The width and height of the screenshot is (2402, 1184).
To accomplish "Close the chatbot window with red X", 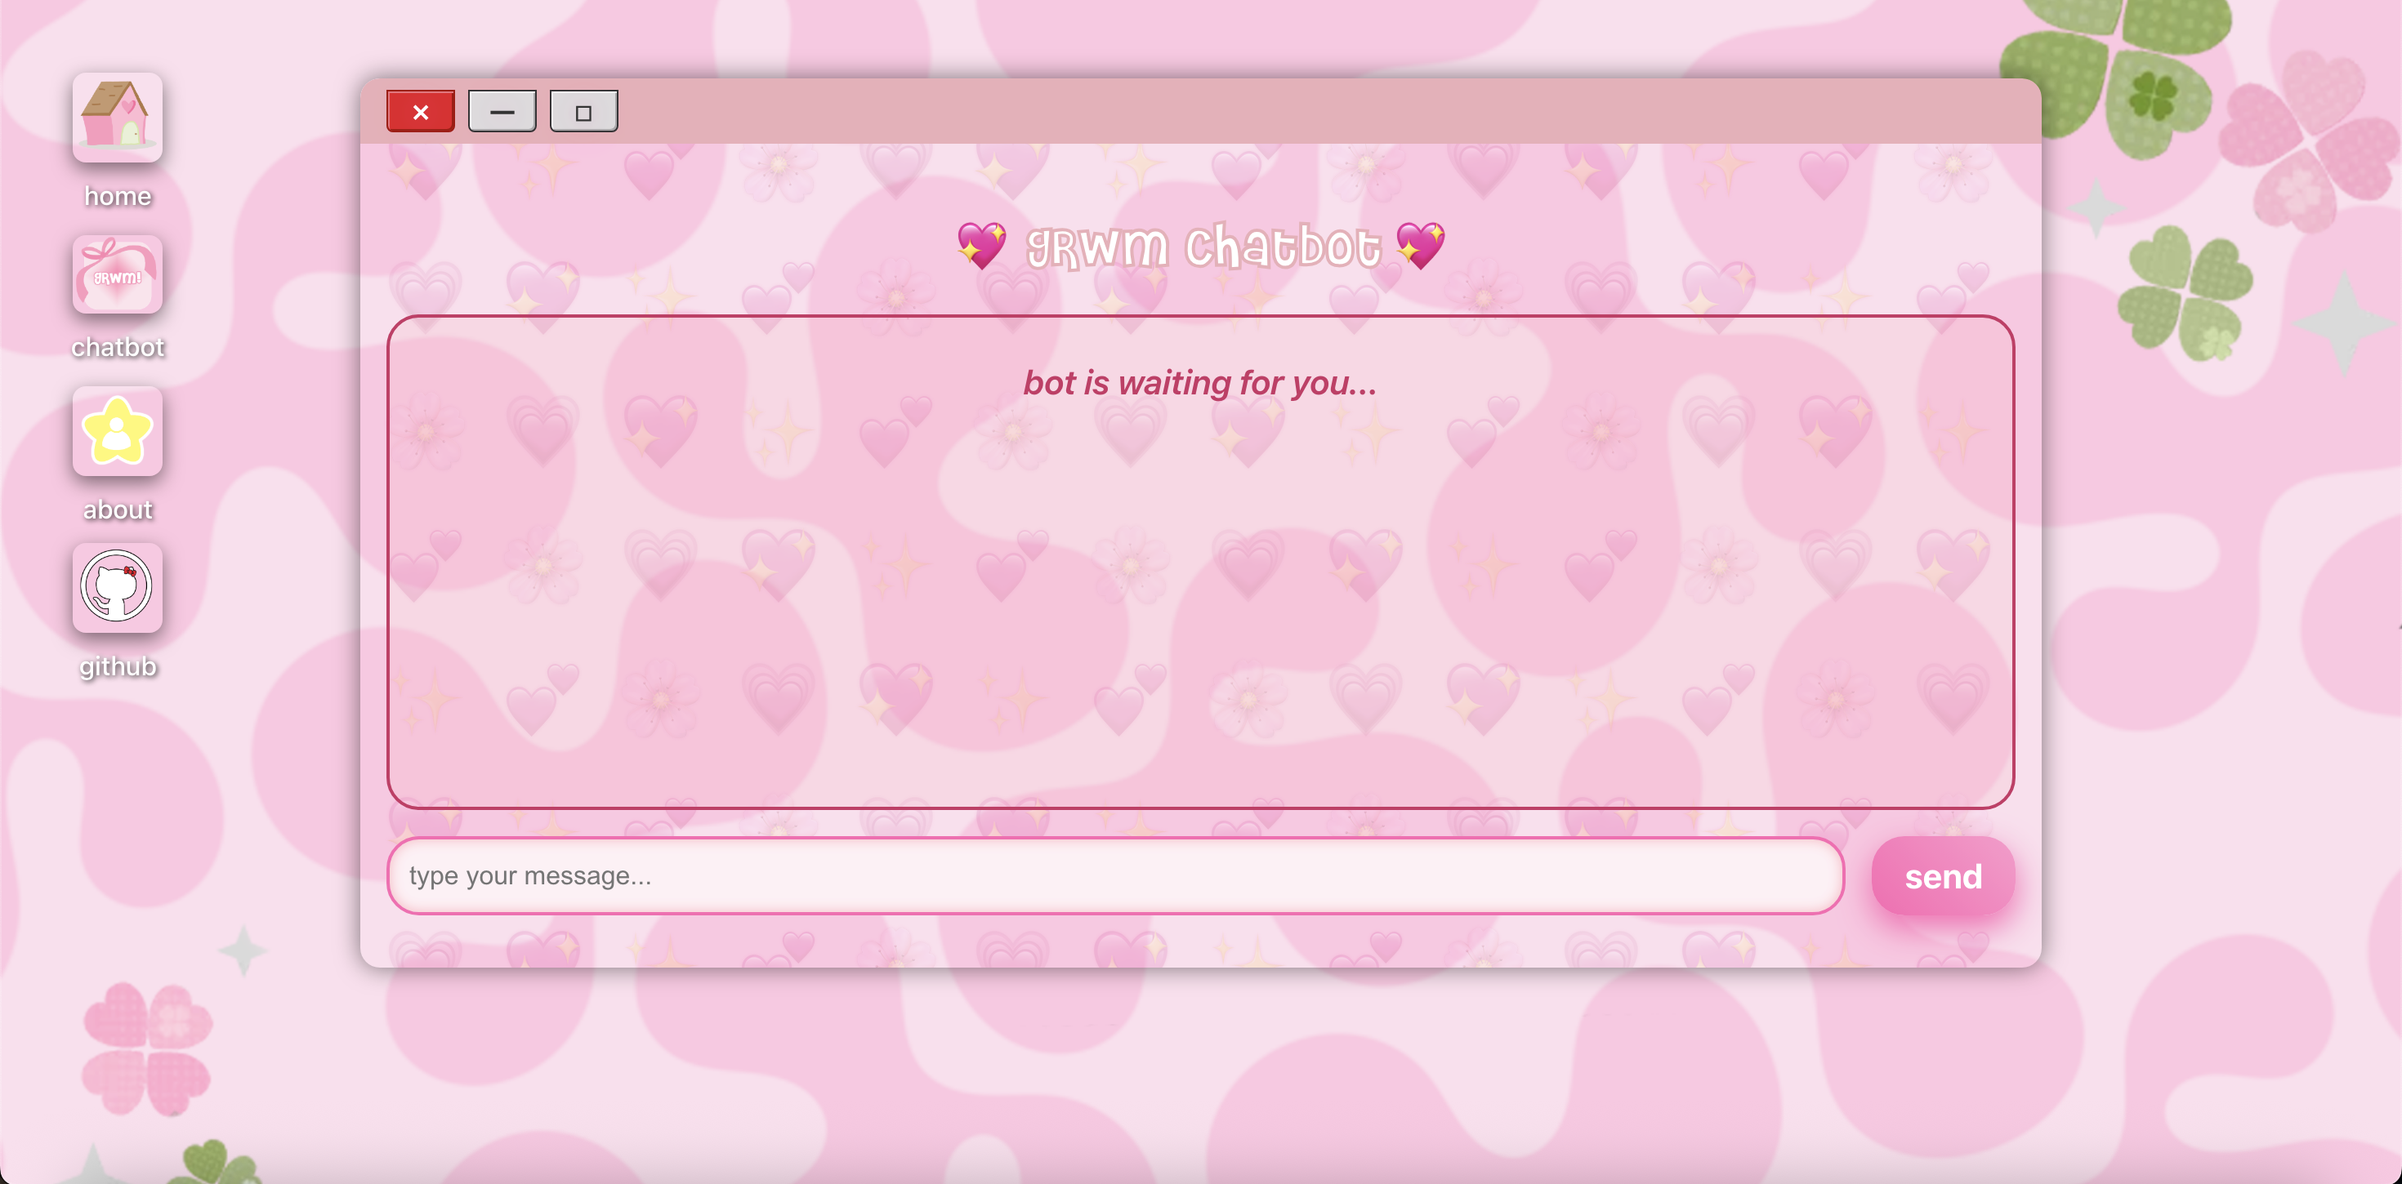I will (x=421, y=112).
